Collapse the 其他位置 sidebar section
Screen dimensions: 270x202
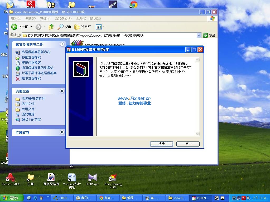[62, 91]
